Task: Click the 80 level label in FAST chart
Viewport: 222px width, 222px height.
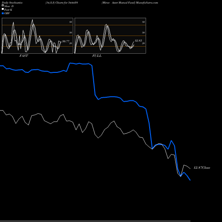Action: [71, 22]
